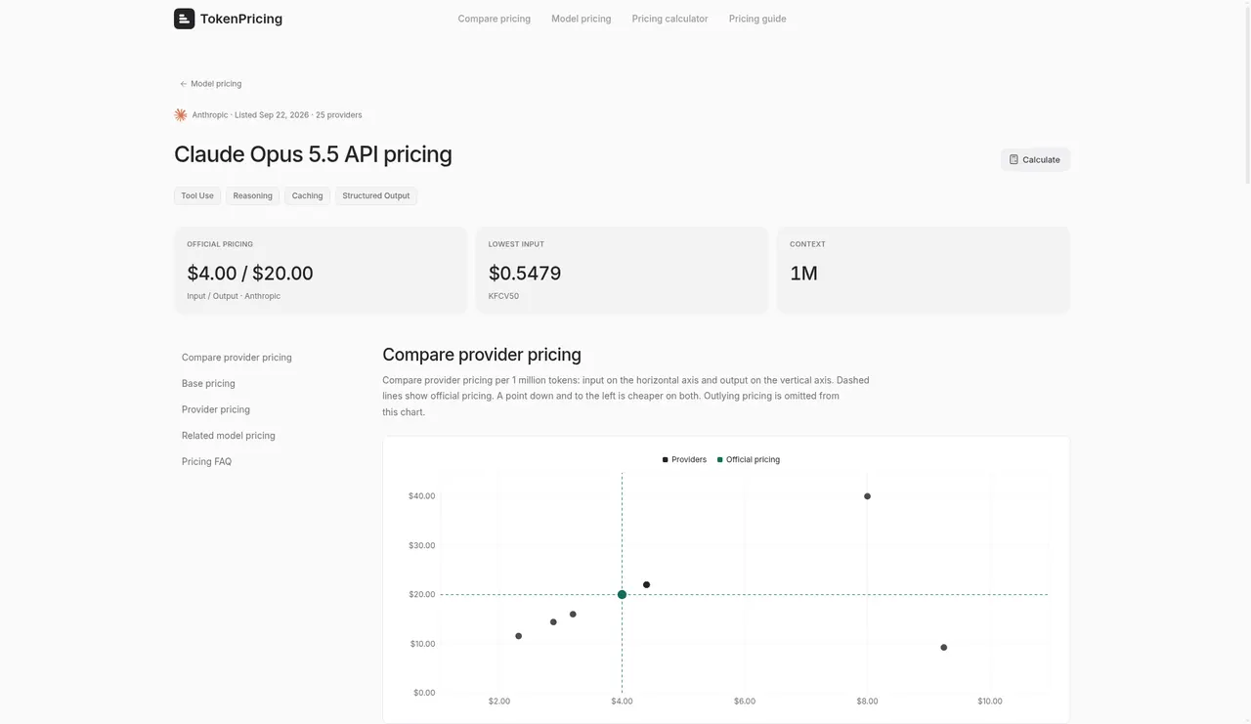Click the Reasoning tag
This screenshot has height=724, width=1251.
[x=253, y=196]
